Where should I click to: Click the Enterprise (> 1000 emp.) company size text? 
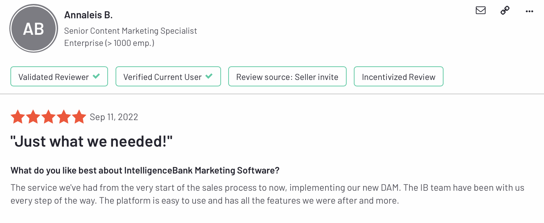[109, 43]
